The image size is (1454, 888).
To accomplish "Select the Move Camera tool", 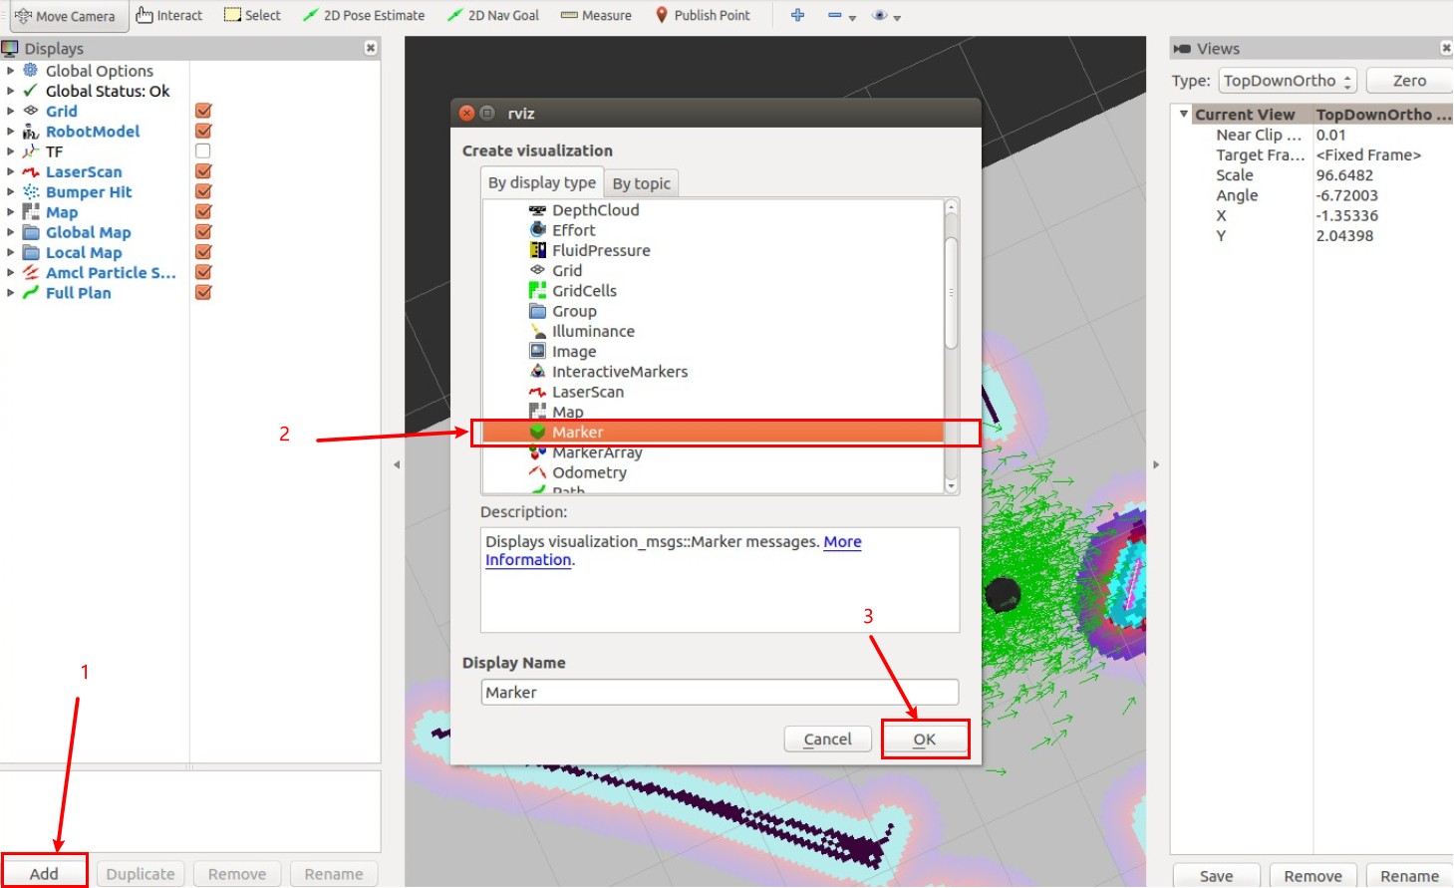I will (66, 16).
